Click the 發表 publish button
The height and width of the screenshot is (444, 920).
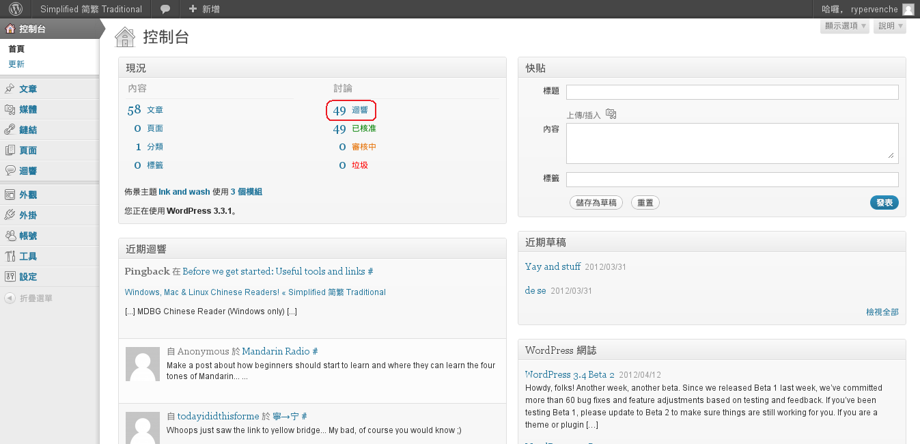pos(884,203)
